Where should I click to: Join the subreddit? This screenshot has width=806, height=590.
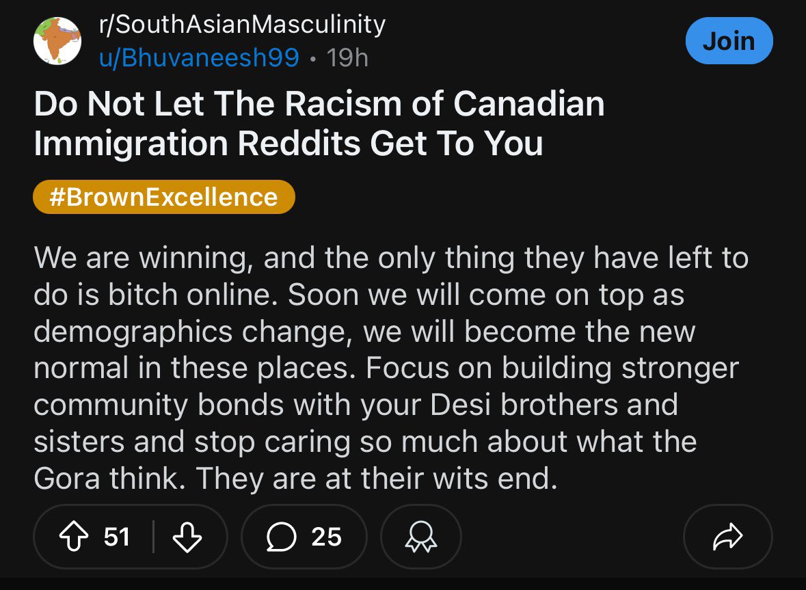[729, 40]
